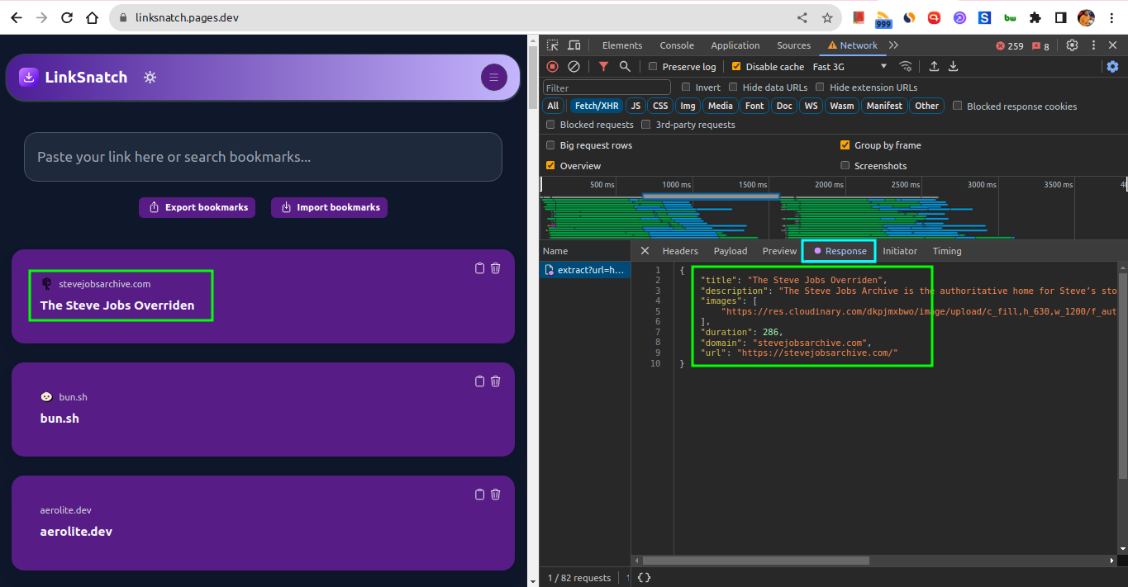This screenshot has width=1128, height=587.
Task: Delete the aerolite.dev bookmark
Action: click(x=496, y=495)
